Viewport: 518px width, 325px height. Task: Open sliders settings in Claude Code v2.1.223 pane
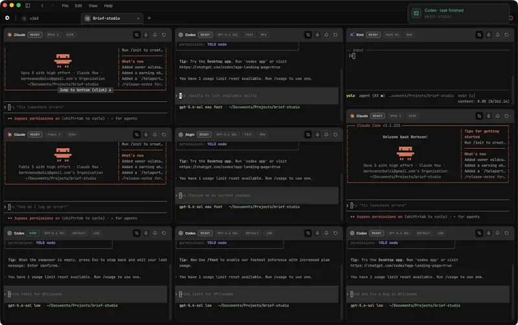click(x=479, y=116)
